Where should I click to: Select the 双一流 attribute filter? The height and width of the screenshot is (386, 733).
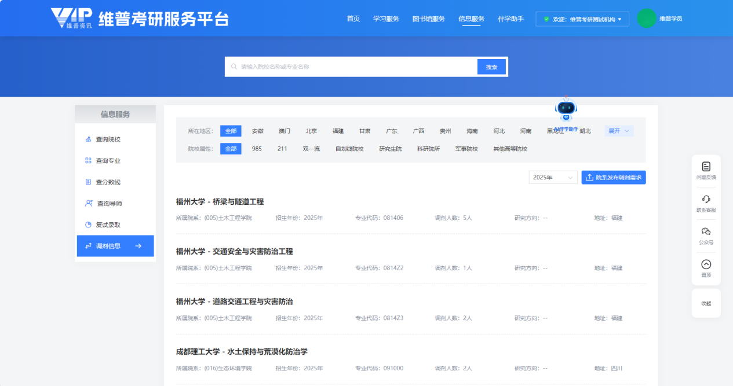pyautogui.click(x=311, y=149)
